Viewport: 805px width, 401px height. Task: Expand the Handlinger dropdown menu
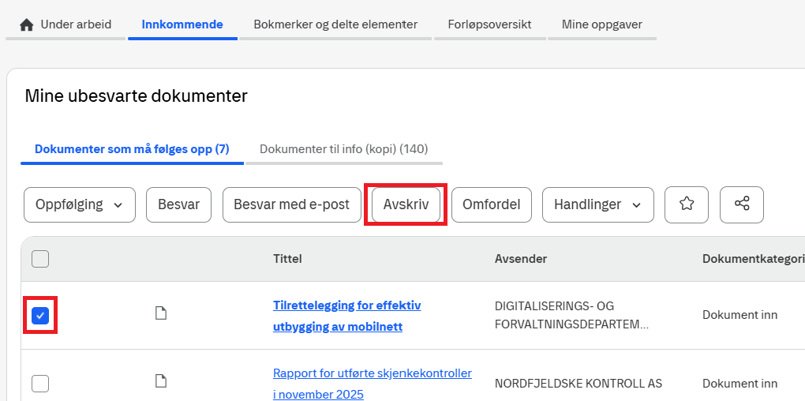597,204
